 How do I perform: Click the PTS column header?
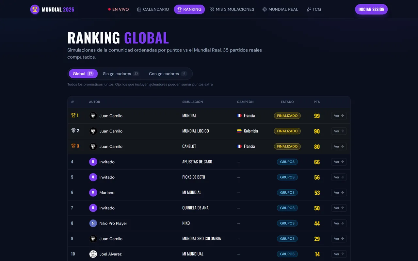pyautogui.click(x=317, y=102)
